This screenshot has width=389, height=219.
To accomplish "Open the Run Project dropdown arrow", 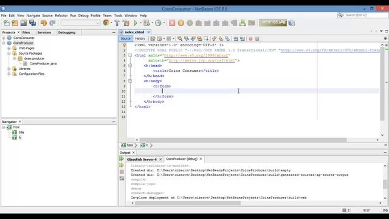I will tap(140, 23).
